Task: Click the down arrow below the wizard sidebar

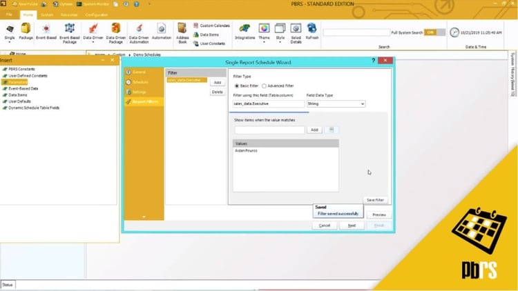Action: point(144,217)
